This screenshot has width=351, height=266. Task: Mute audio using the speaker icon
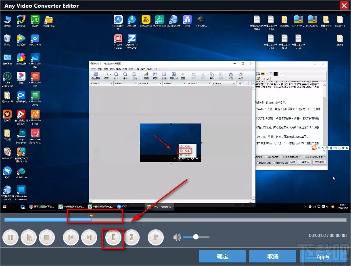[x=177, y=237]
